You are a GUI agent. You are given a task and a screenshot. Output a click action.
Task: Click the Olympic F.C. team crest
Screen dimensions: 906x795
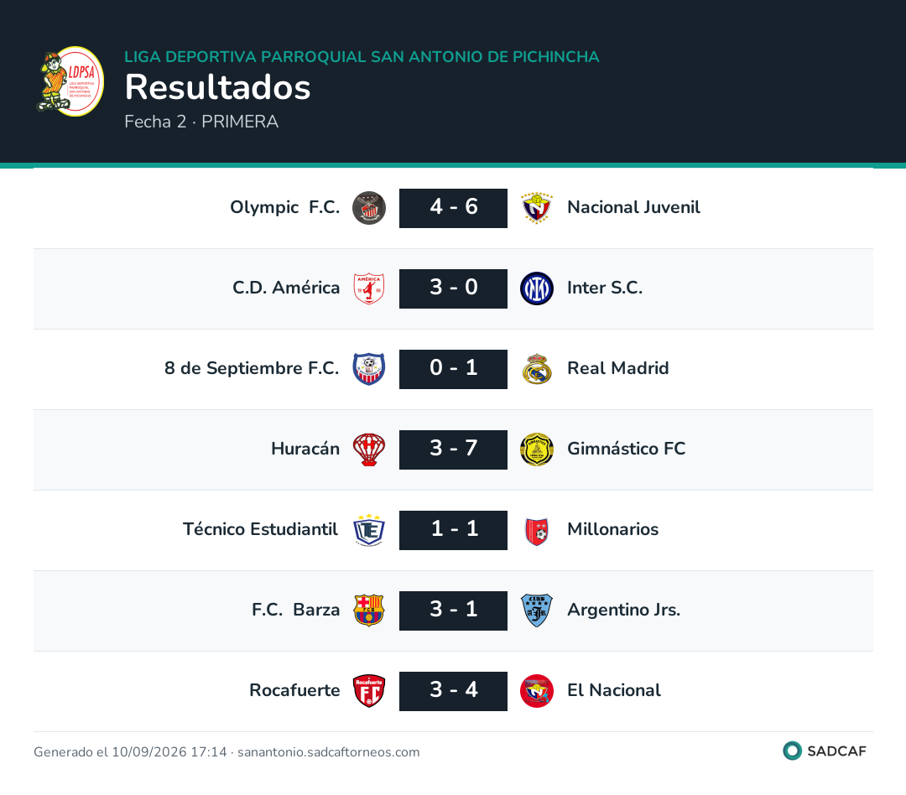369,208
